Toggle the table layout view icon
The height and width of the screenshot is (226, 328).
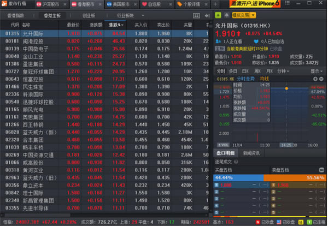click(x=196, y=16)
